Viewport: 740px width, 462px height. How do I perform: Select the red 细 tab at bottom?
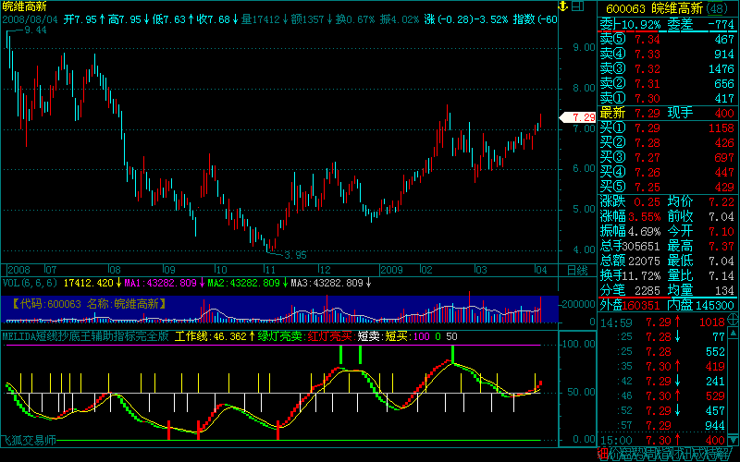tap(603, 454)
